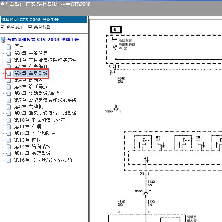Open chapter 第13章 座椅

[28, 140]
